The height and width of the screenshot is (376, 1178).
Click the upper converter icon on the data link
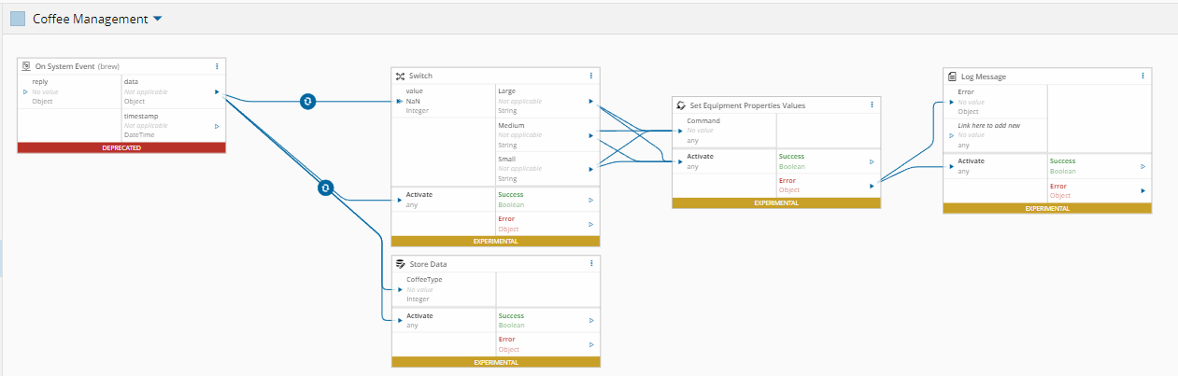[x=307, y=101]
